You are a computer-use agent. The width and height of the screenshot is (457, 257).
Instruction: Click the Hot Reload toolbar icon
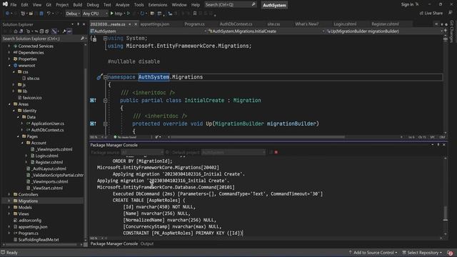tap(142, 14)
